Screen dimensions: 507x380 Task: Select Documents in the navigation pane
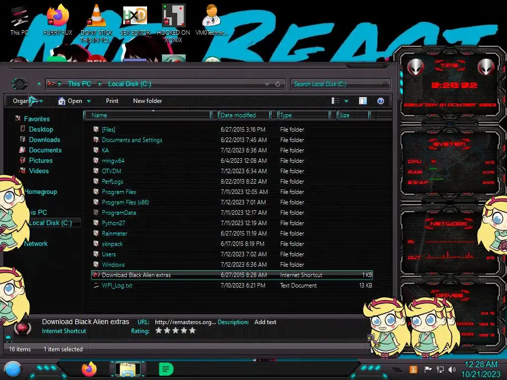tap(45, 150)
